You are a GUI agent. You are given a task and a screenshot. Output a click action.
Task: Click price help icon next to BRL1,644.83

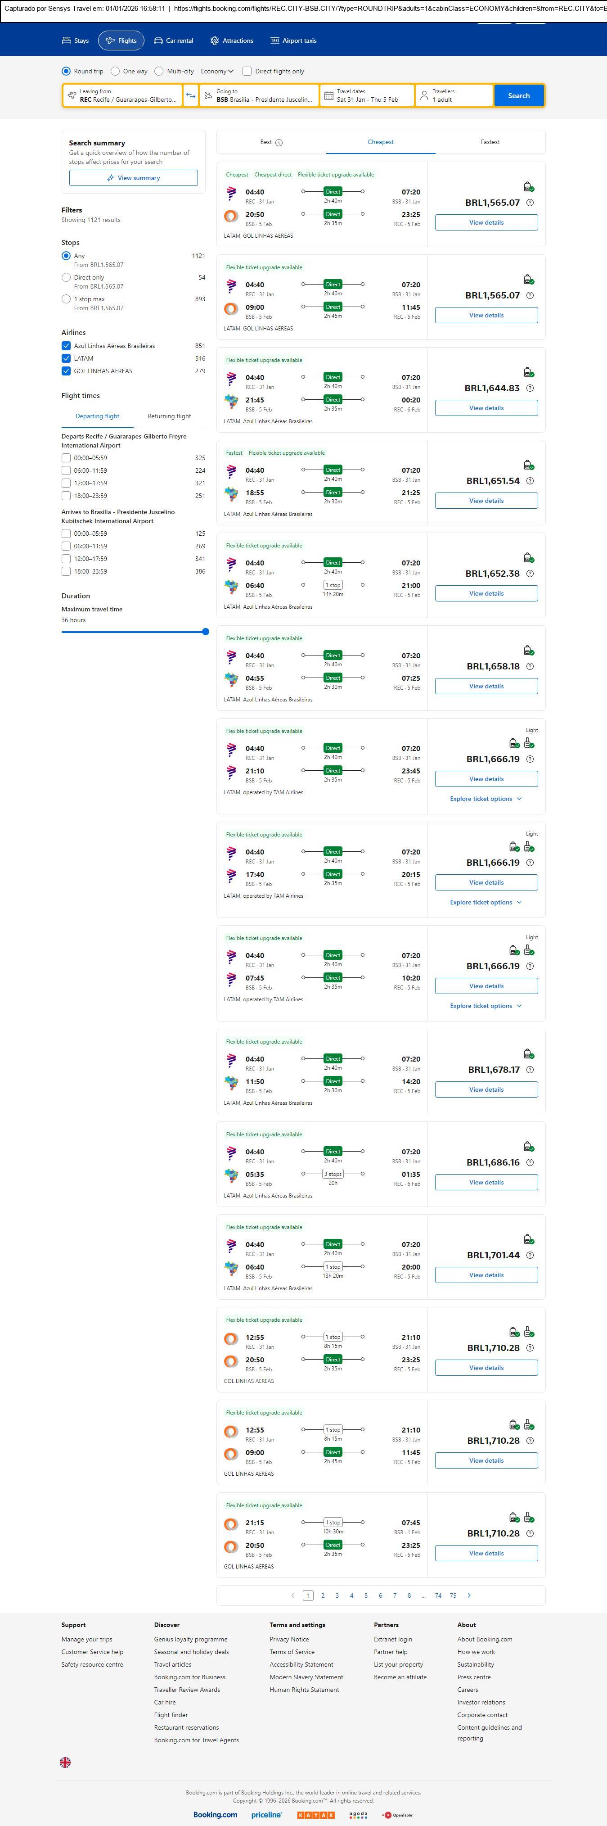coord(530,389)
